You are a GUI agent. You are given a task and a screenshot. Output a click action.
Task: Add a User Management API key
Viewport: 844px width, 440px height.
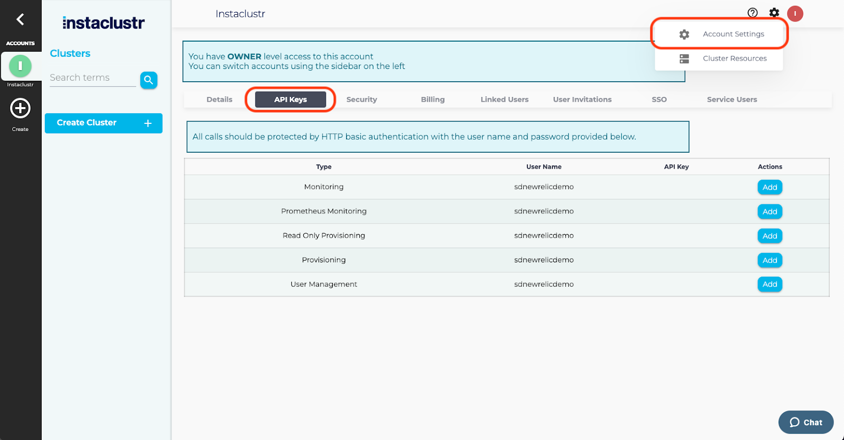click(770, 285)
